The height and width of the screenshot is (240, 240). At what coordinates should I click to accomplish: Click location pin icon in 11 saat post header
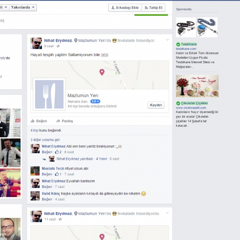point(76,213)
